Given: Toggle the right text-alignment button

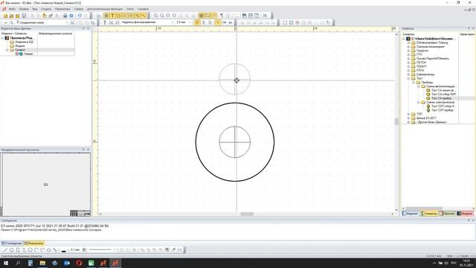Looking at the screenshot, I should pyautogui.click(x=210, y=22).
